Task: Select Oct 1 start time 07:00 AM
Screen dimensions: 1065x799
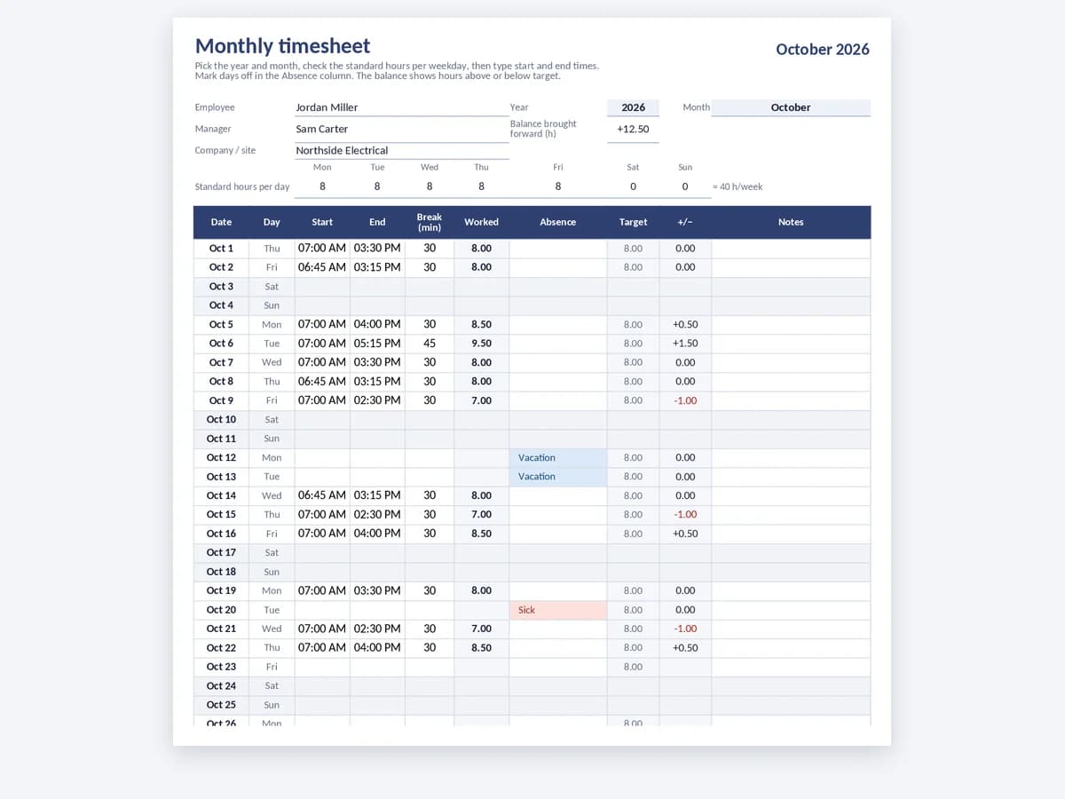Action: (322, 249)
